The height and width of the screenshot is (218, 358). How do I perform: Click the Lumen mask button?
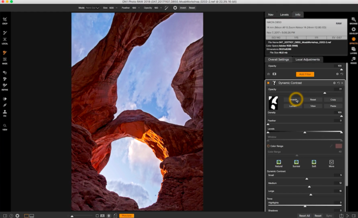[293, 106]
